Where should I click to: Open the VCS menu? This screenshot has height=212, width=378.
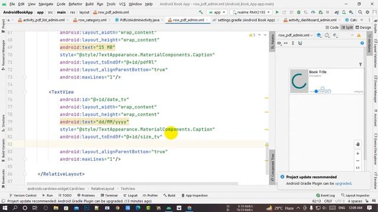122,4
